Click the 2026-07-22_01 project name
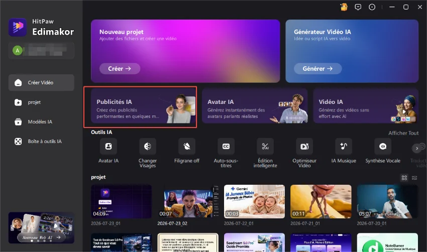This screenshot has width=427, height=252. pyautogui.click(x=239, y=223)
